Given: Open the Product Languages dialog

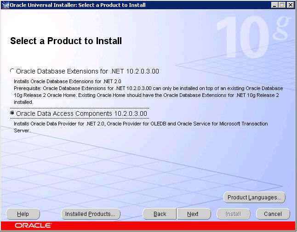Looking at the screenshot, I should [x=254, y=198].
